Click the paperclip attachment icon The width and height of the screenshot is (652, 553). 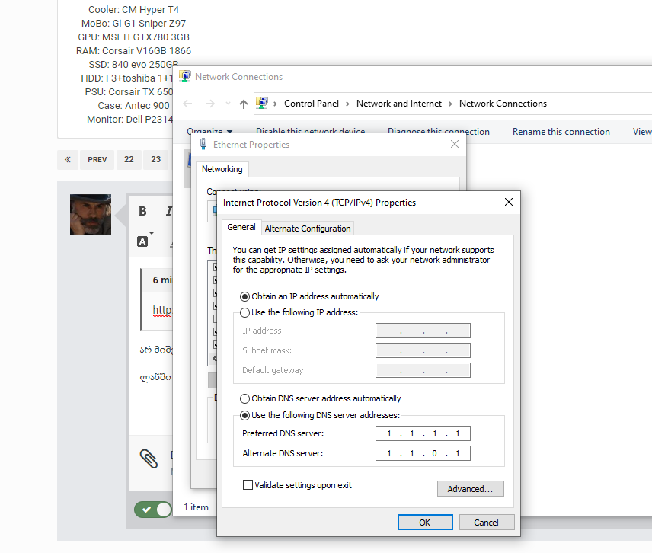pyautogui.click(x=149, y=459)
